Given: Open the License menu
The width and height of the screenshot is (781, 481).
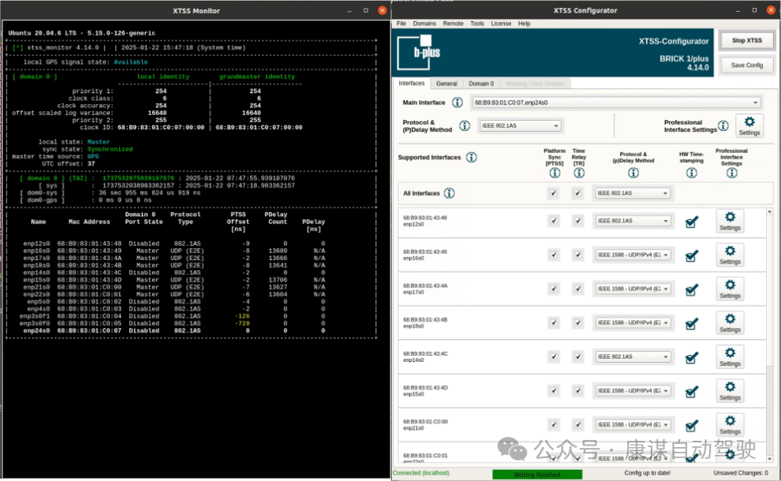Looking at the screenshot, I should point(501,24).
